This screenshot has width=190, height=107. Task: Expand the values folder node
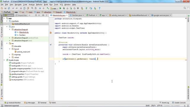[x=10, y=57]
